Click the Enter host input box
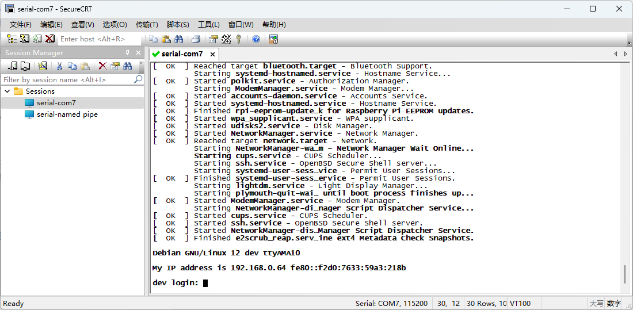The width and height of the screenshot is (633, 310). pyautogui.click(x=99, y=39)
